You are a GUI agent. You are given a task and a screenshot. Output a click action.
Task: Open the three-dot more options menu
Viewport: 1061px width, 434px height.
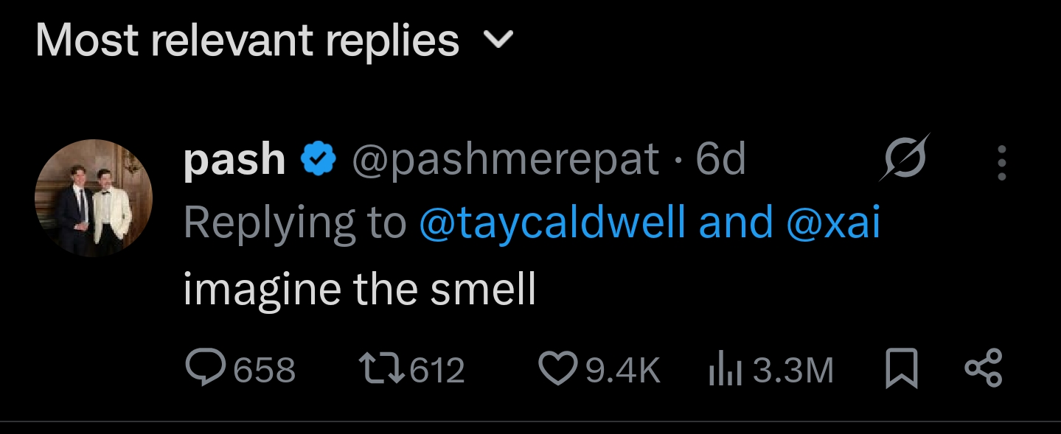click(1001, 162)
